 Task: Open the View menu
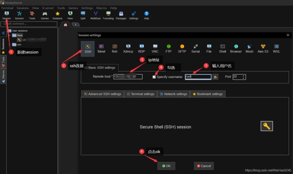pos(35,8)
